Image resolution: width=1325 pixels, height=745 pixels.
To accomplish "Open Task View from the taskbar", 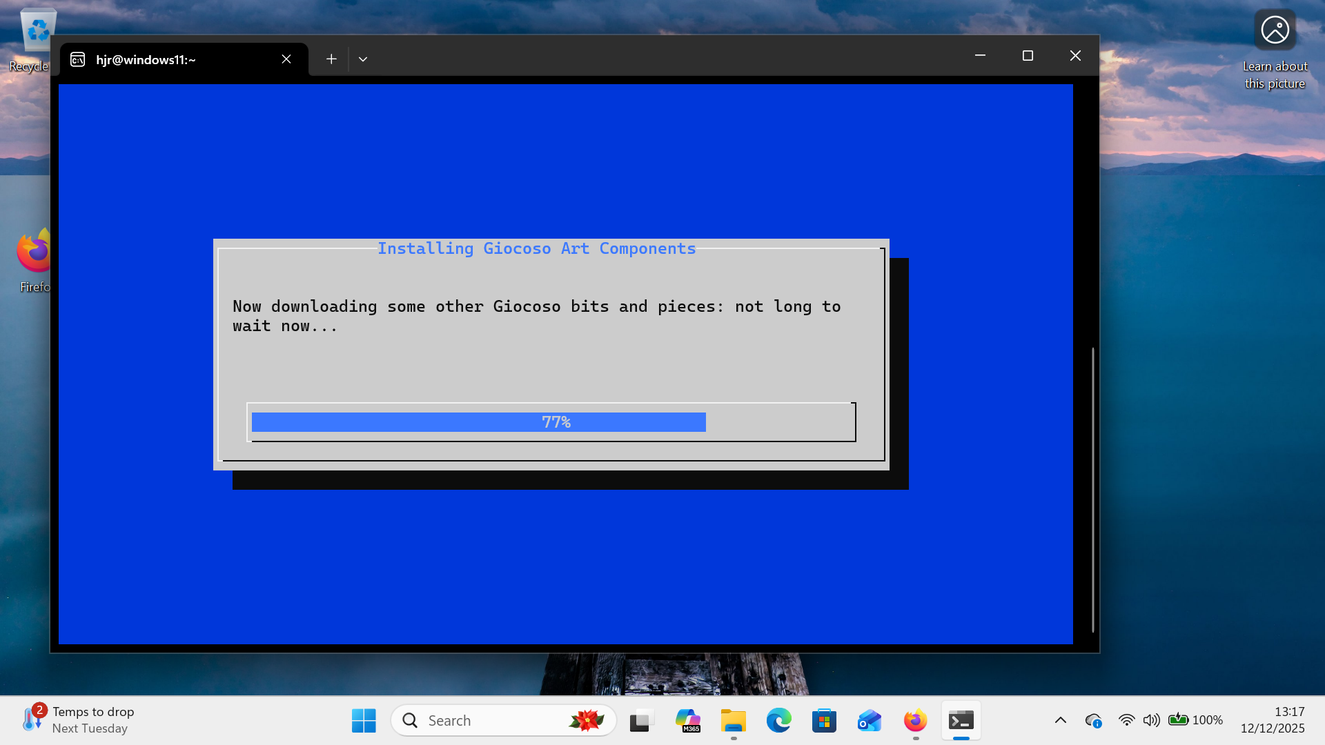I will [x=641, y=720].
